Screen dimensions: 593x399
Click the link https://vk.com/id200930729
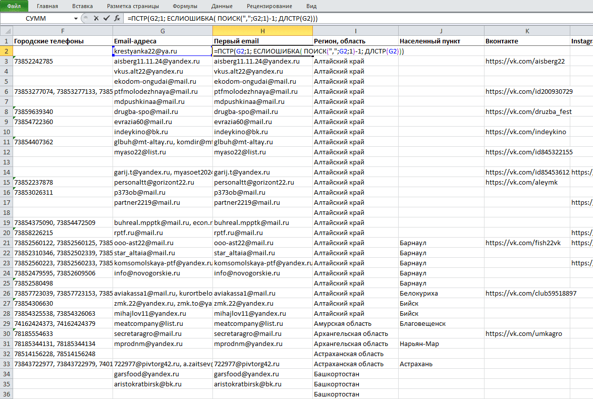(529, 91)
